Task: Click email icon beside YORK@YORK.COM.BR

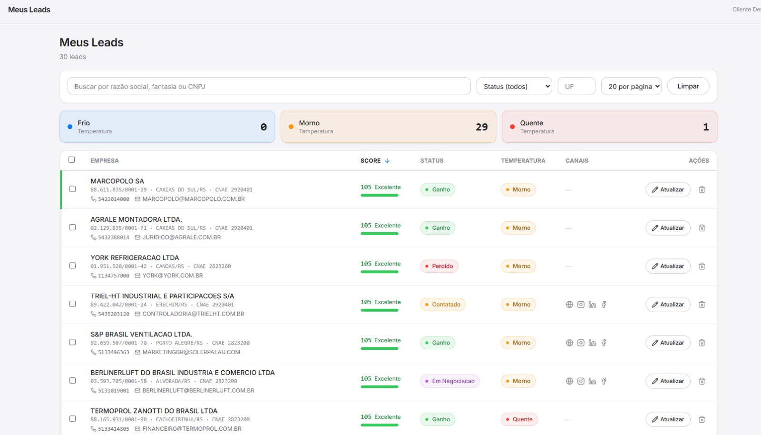Action: coord(137,276)
